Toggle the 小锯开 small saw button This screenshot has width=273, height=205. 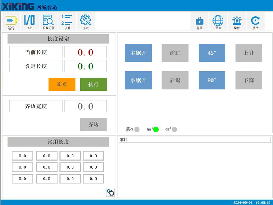click(138, 80)
